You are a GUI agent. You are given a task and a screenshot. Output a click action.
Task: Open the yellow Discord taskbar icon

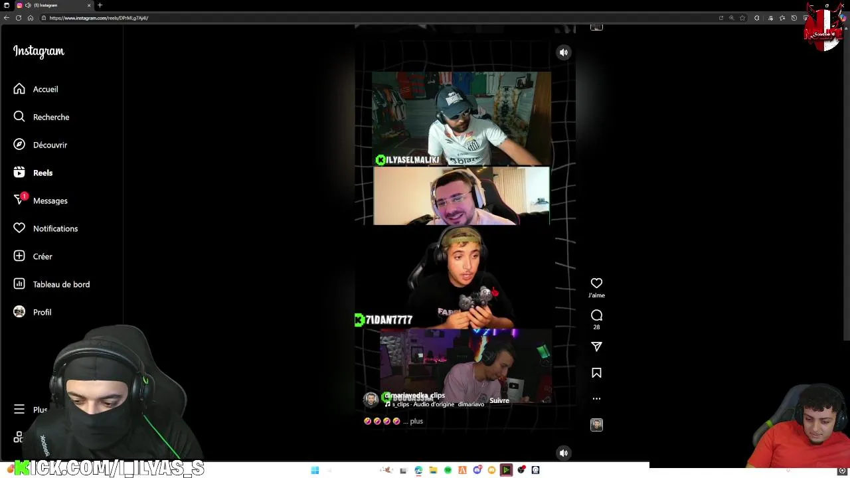[491, 470]
